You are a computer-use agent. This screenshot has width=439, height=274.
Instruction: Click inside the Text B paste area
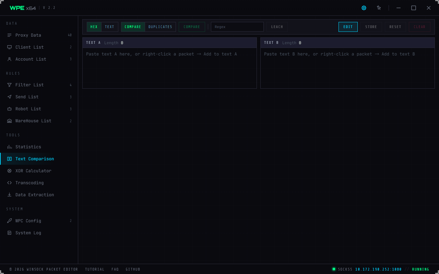347,68
